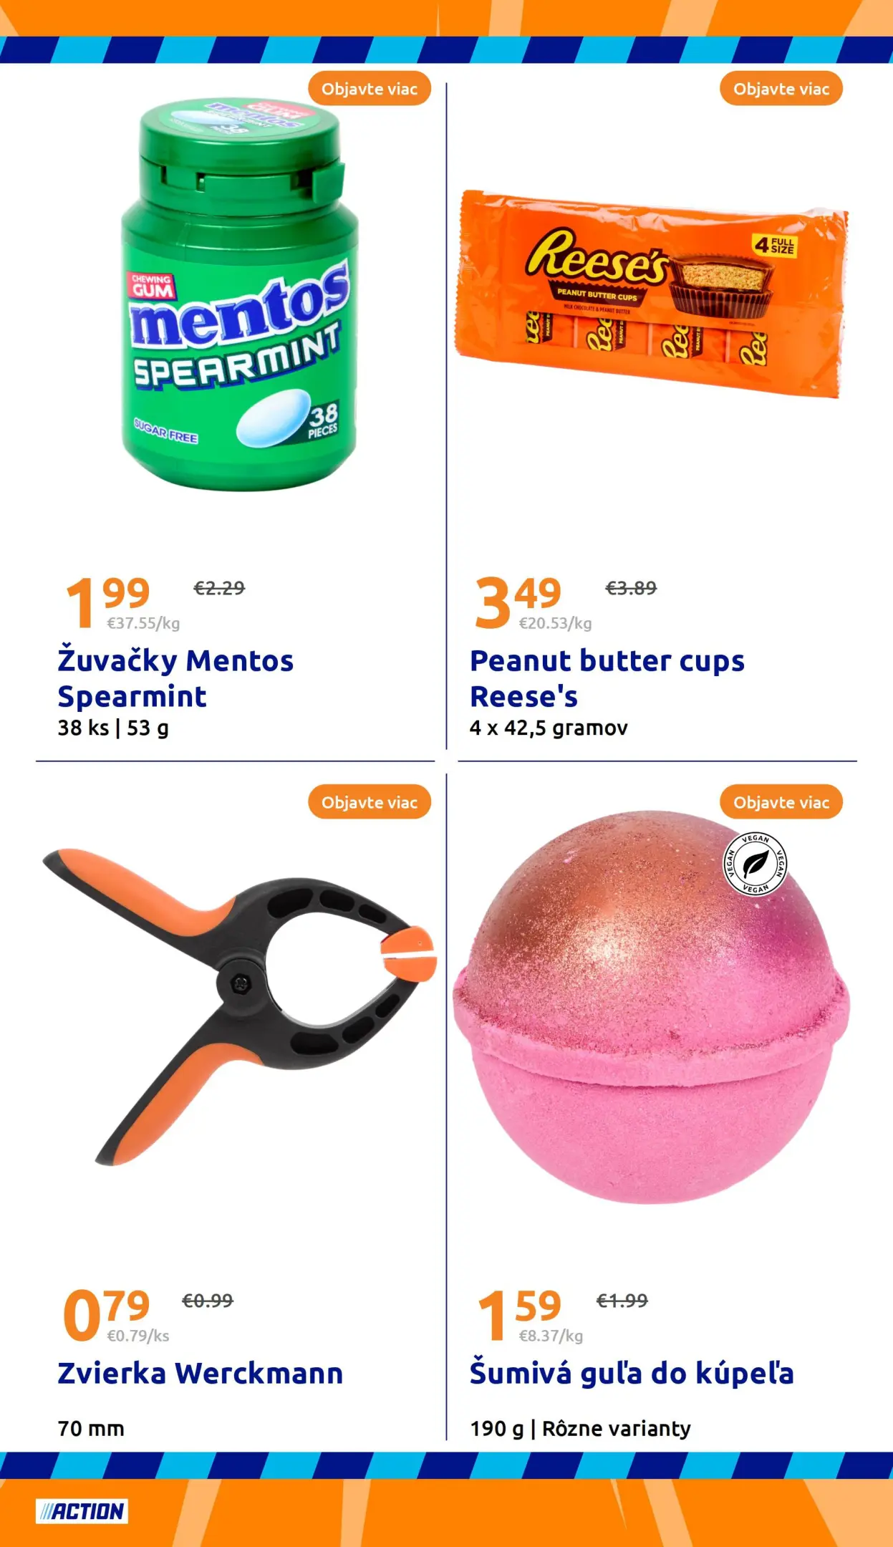The image size is (893, 1547).
Task: Click the 3.49 price of Reese's
Action: tap(518, 602)
